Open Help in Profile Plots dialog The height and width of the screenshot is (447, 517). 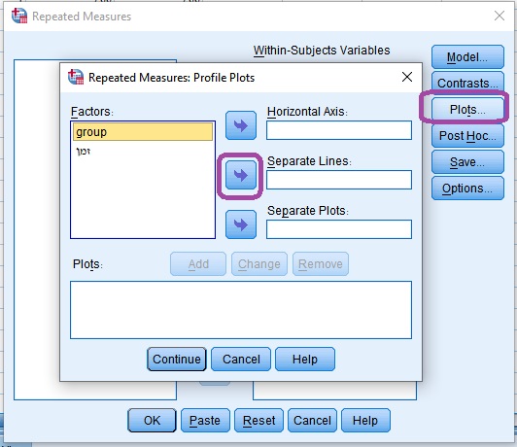pyautogui.click(x=305, y=359)
